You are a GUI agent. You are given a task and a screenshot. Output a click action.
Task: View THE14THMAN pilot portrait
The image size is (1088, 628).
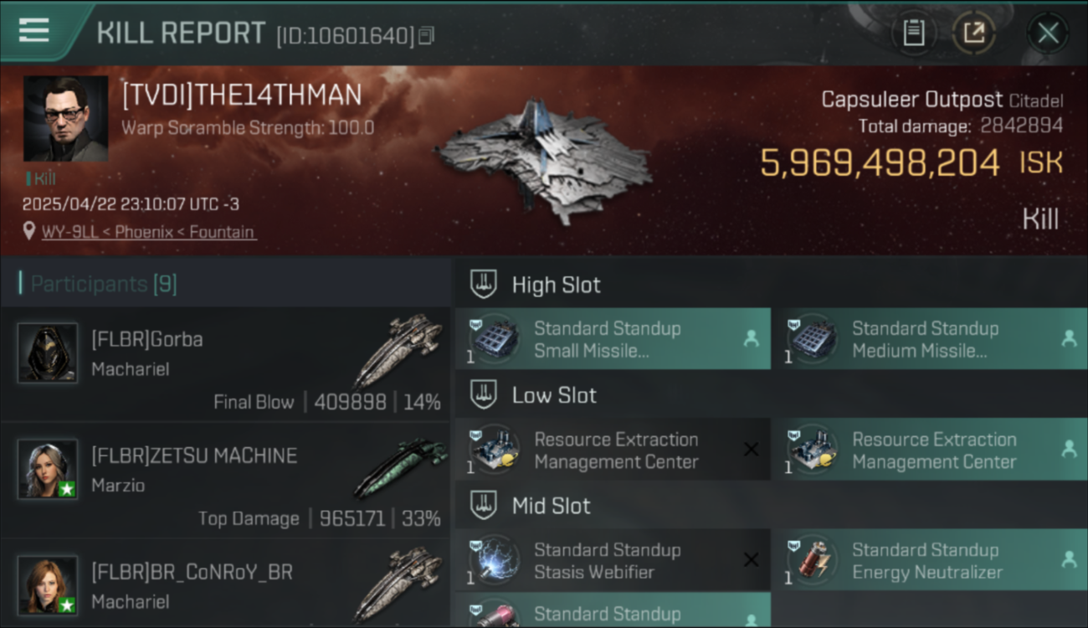[x=65, y=118]
